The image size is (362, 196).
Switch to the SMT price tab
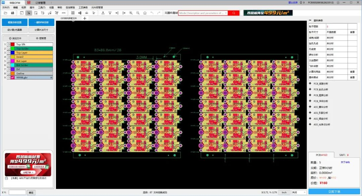pyautogui.click(x=345, y=155)
